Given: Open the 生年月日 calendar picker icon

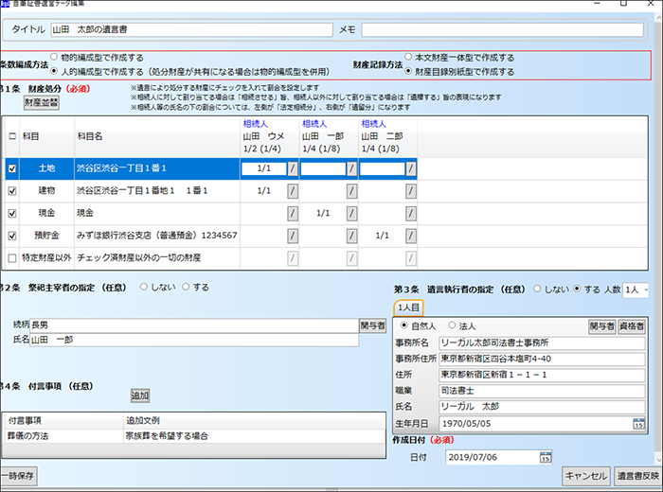Looking at the screenshot, I should tap(639, 424).
